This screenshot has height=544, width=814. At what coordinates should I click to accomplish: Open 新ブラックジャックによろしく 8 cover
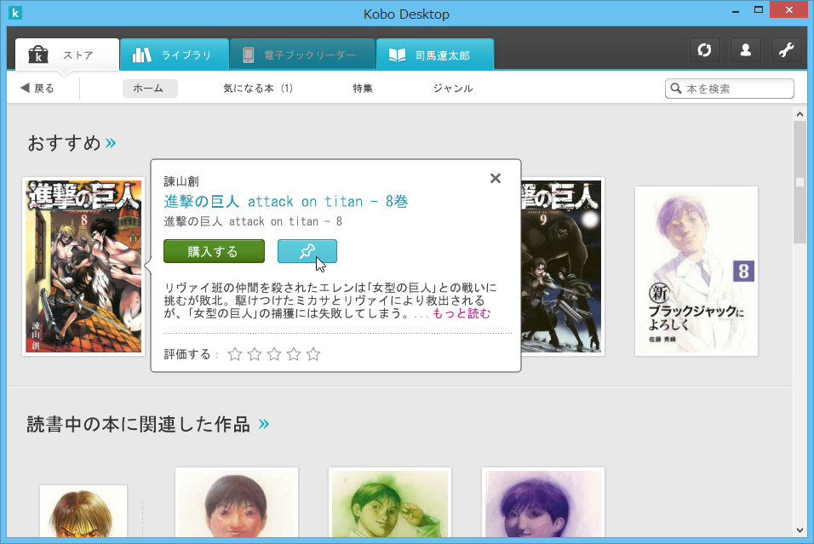[696, 271]
